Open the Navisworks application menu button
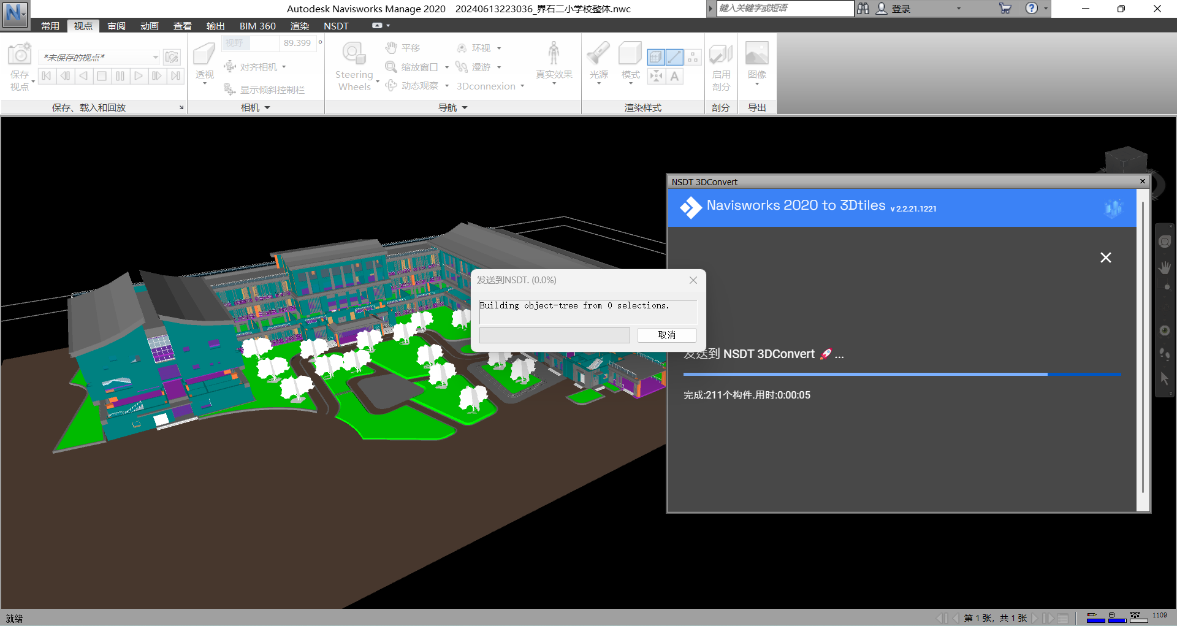Image resolution: width=1177 pixels, height=626 pixels. [x=15, y=13]
